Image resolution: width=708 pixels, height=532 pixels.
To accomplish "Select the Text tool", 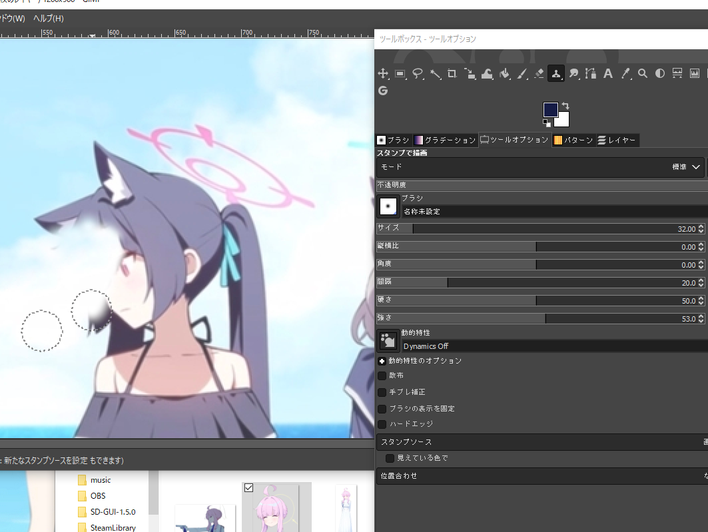I will click(x=607, y=73).
